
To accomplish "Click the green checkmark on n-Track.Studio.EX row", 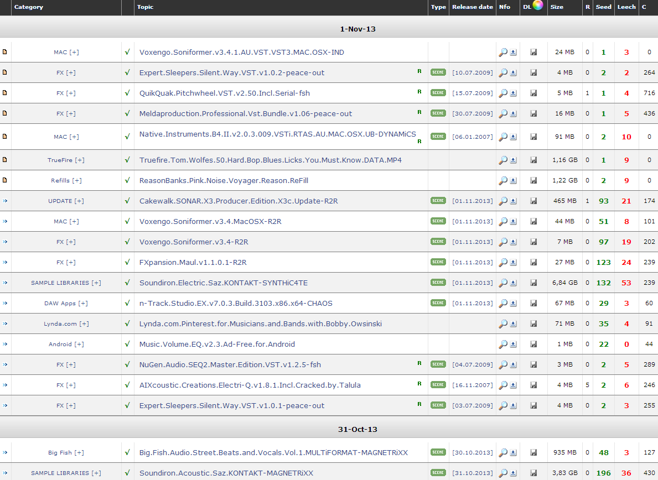I will pyautogui.click(x=127, y=303).
